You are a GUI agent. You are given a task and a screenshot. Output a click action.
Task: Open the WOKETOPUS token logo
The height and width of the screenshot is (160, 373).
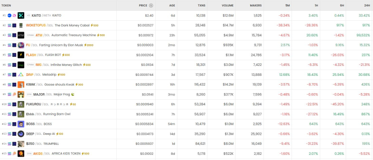21,25
